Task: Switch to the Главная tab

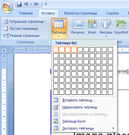Action: point(26,13)
